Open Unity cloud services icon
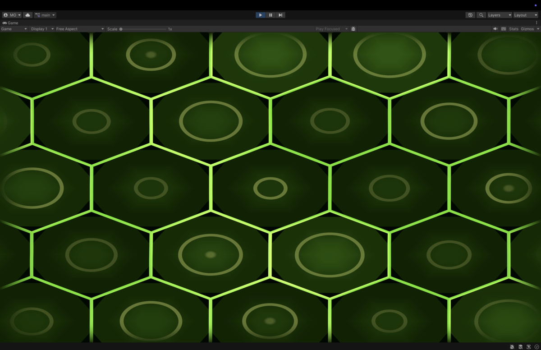This screenshot has width=541, height=350. point(28,15)
